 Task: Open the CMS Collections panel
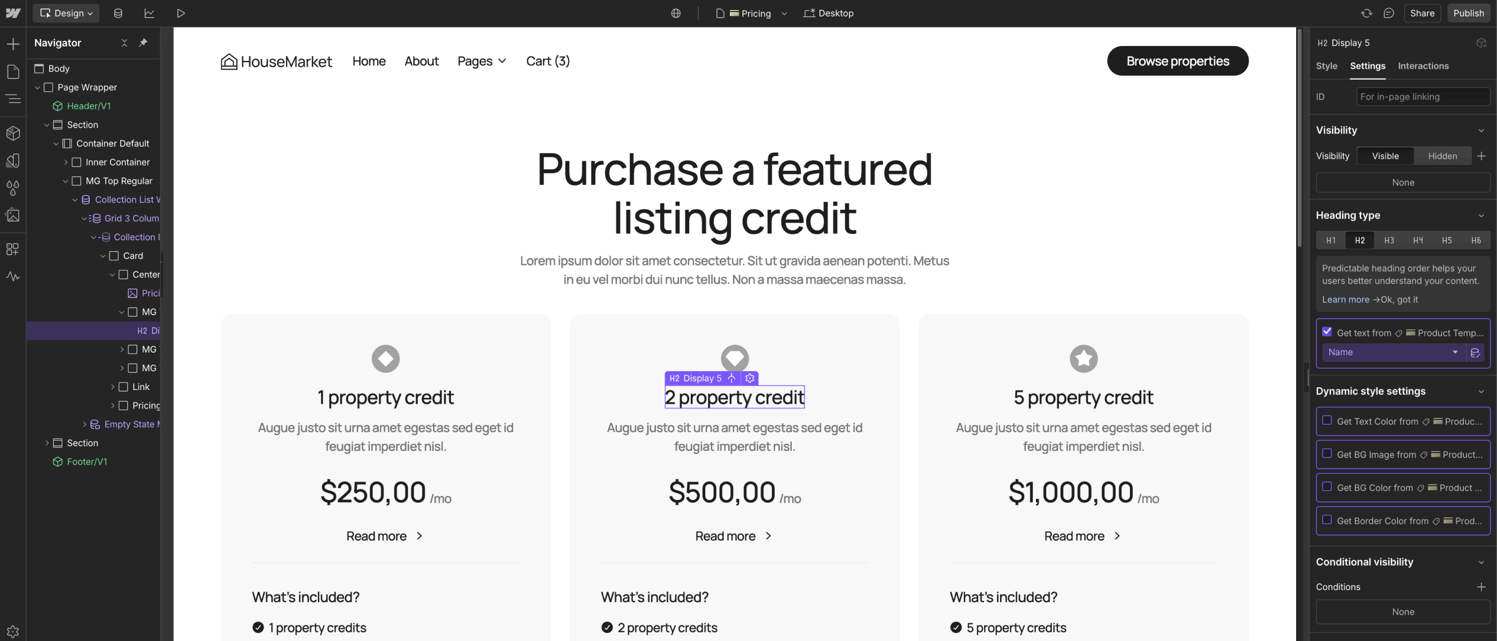(x=118, y=13)
